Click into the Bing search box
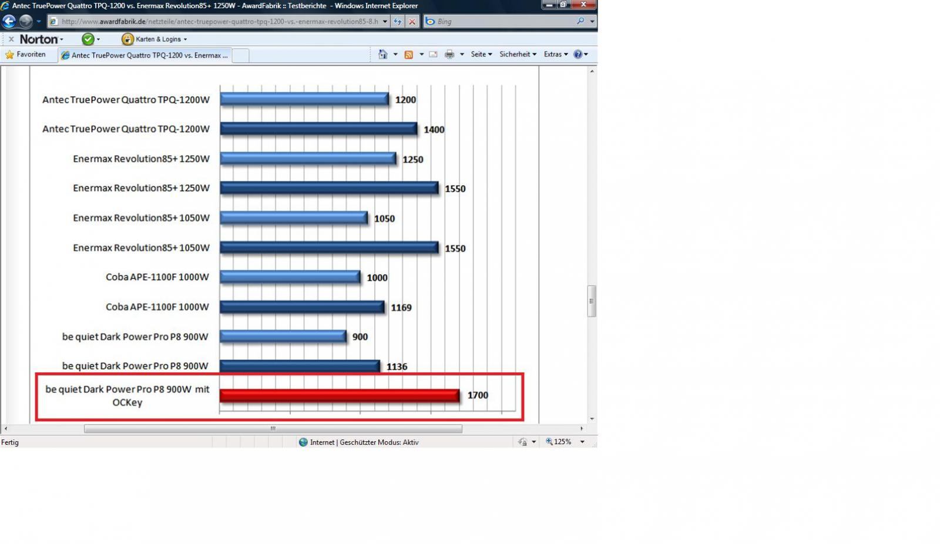Image resolution: width=940 pixels, height=544 pixels. point(505,22)
